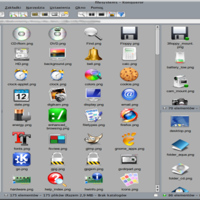Select the clock-applet.png icon
This screenshot has height=200, width=200.
coord(21,74)
